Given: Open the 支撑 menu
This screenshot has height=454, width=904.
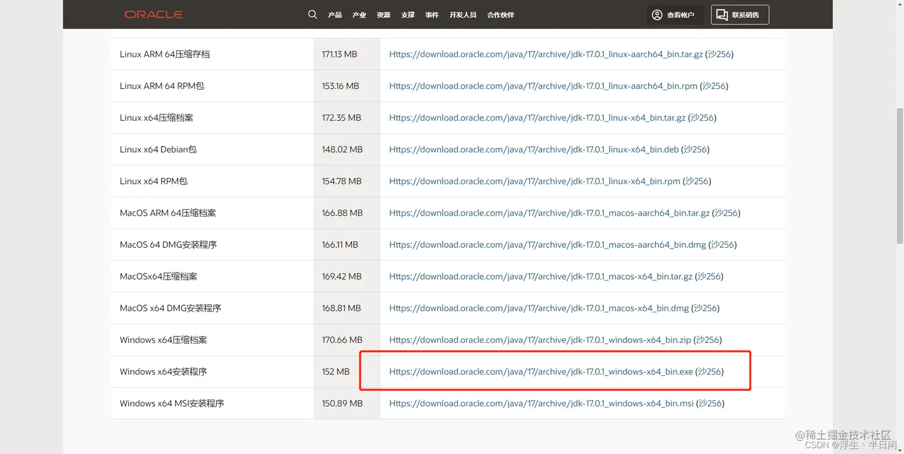Looking at the screenshot, I should pyautogui.click(x=408, y=15).
